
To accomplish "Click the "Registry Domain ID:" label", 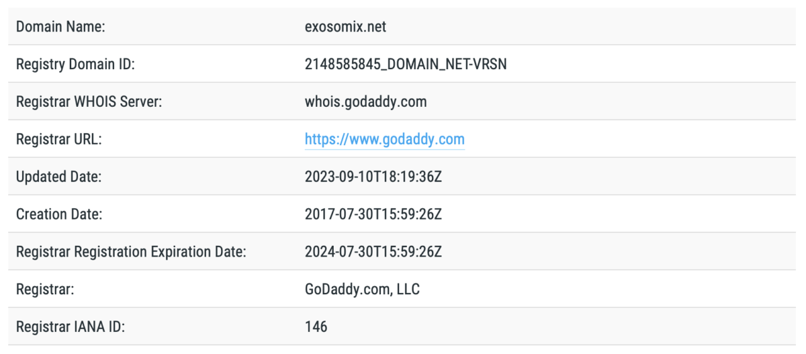I will 75,64.
